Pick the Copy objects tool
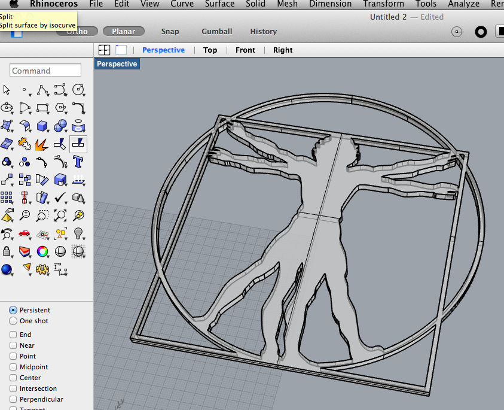 (x=25, y=180)
